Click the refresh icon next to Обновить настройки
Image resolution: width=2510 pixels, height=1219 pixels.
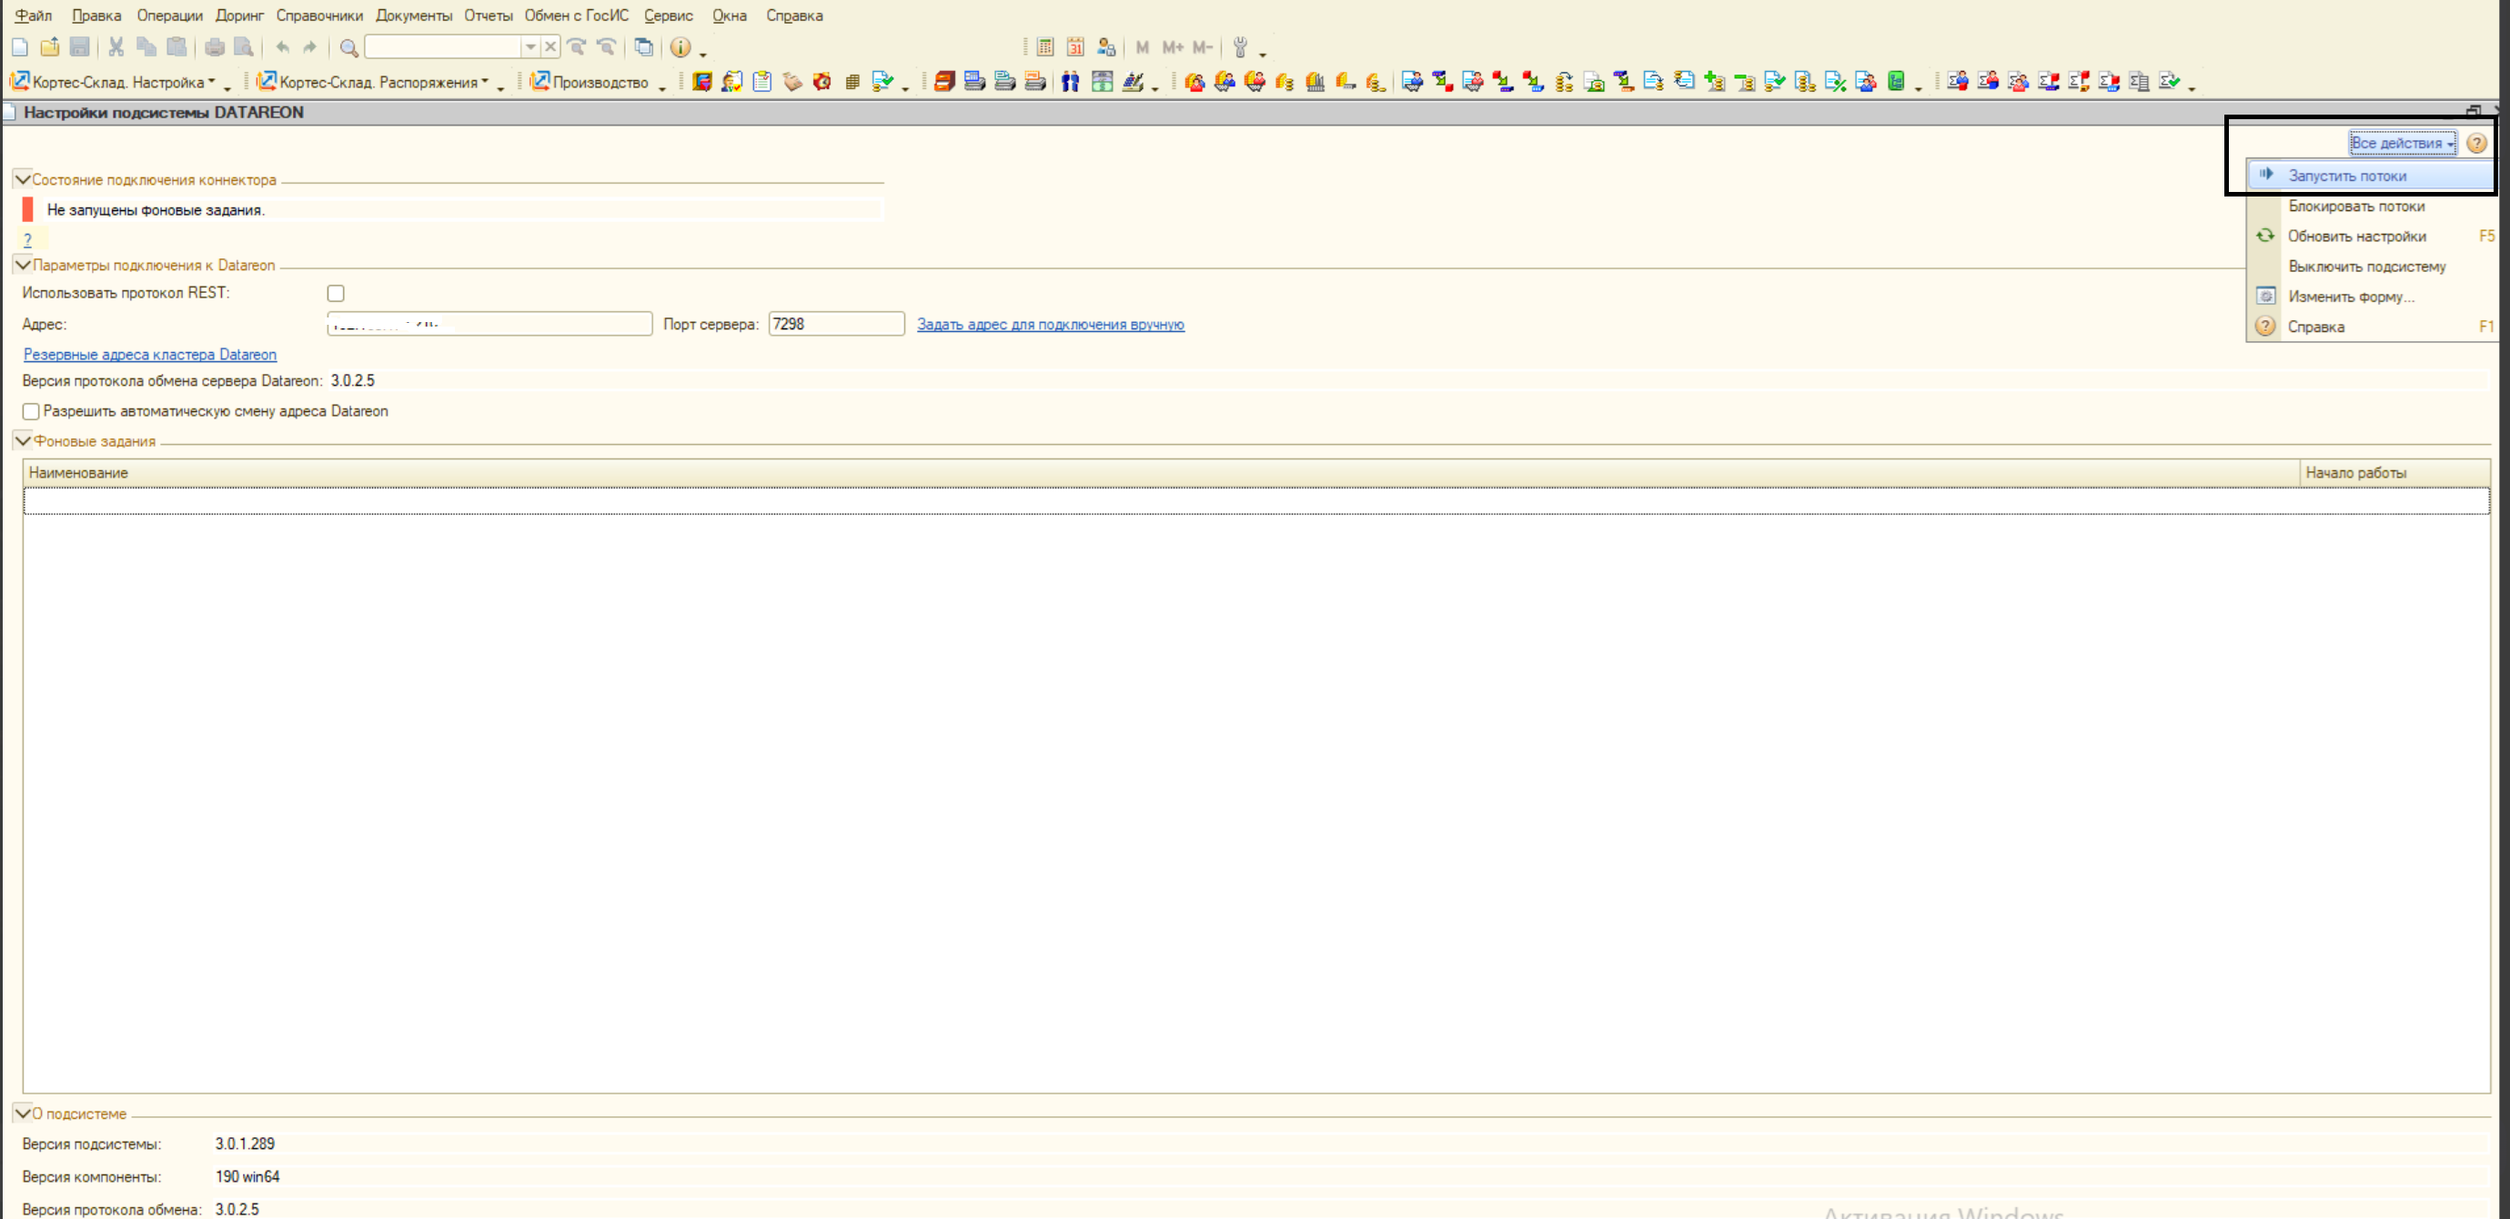2265,236
